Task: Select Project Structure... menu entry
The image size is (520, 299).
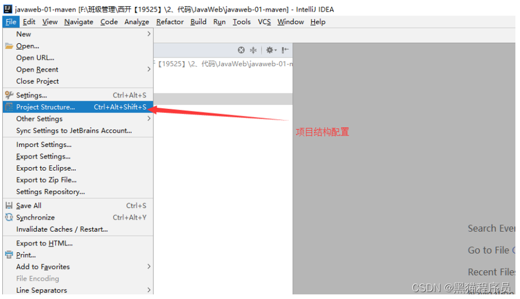Action: click(78, 107)
